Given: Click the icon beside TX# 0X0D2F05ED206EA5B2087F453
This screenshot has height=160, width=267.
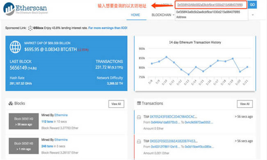Looking at the screenshot, I should tap(139, 141).
